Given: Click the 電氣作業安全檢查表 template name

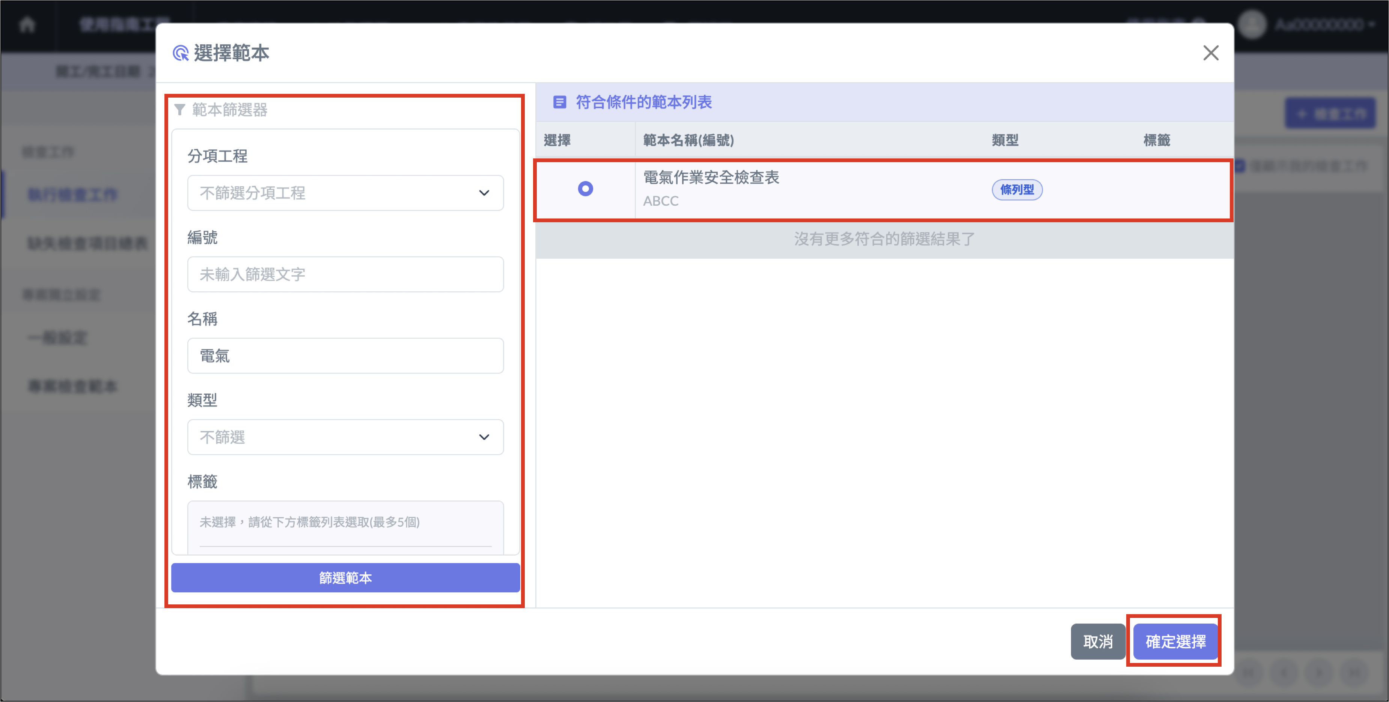Looking at the screenshot, I should pos(711,178).
